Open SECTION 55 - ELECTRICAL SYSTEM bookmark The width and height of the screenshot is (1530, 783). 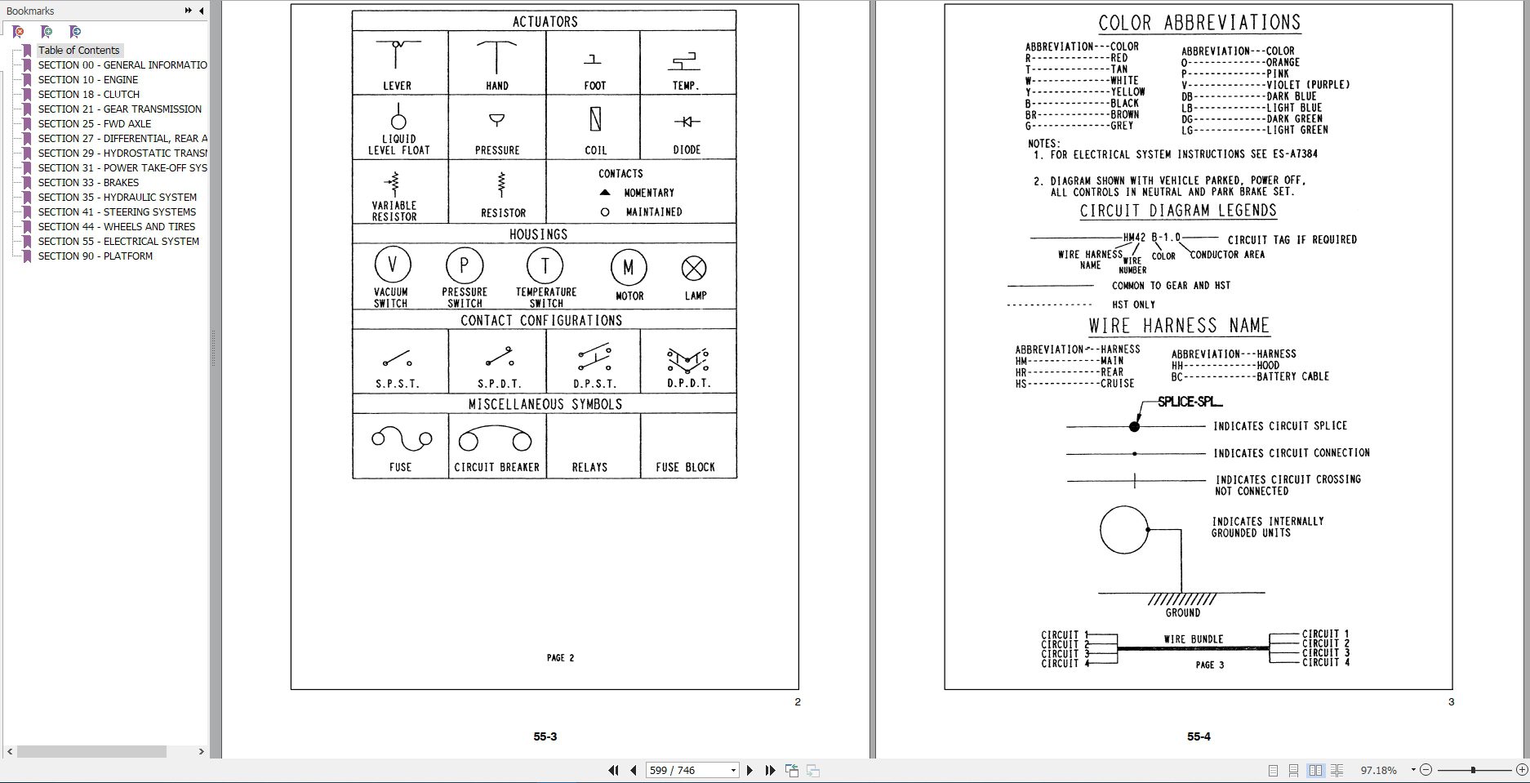(118, 241)
